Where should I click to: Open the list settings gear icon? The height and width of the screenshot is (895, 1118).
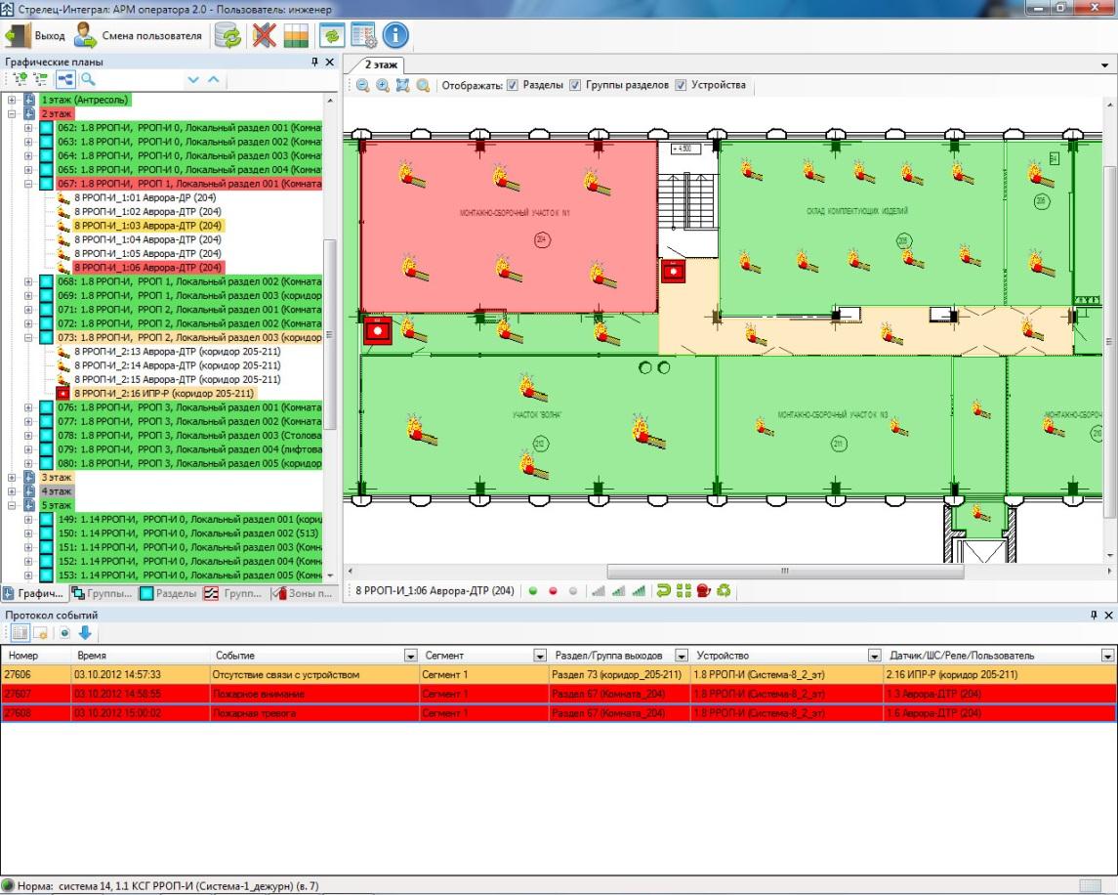pos(363,35)
